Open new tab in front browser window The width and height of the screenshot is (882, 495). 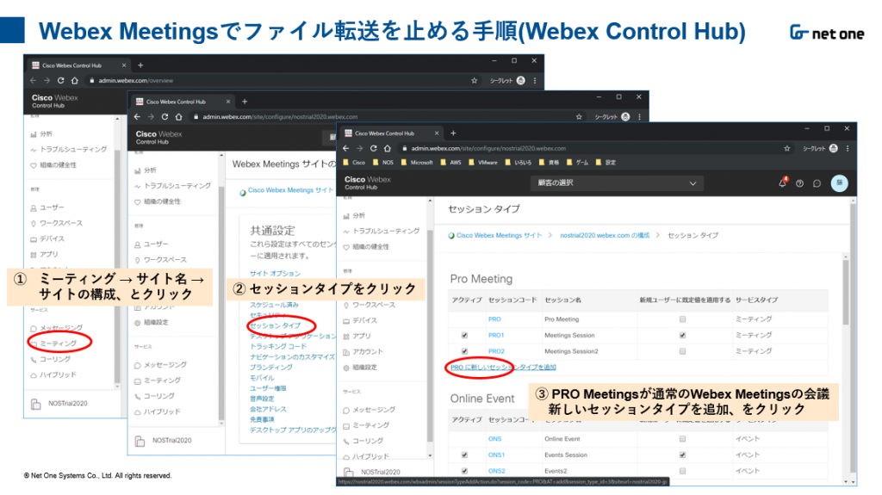pos(453,133)
